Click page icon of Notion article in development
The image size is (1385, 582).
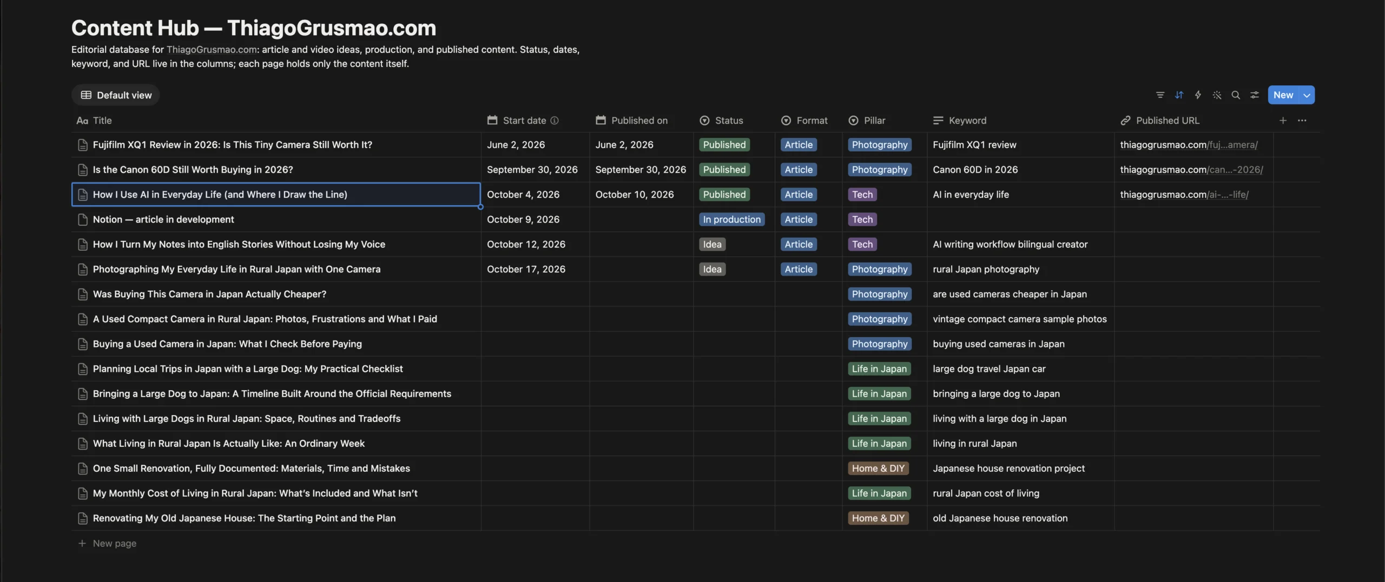tap(83, 219)
